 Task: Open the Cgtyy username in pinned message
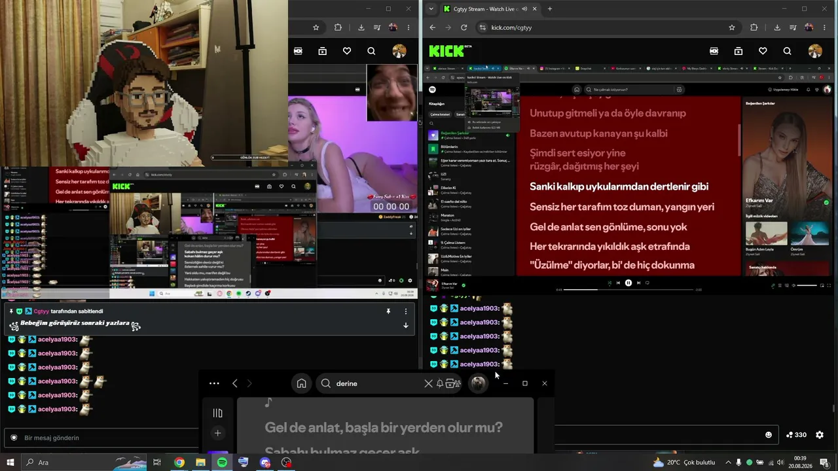coord(41,311)
